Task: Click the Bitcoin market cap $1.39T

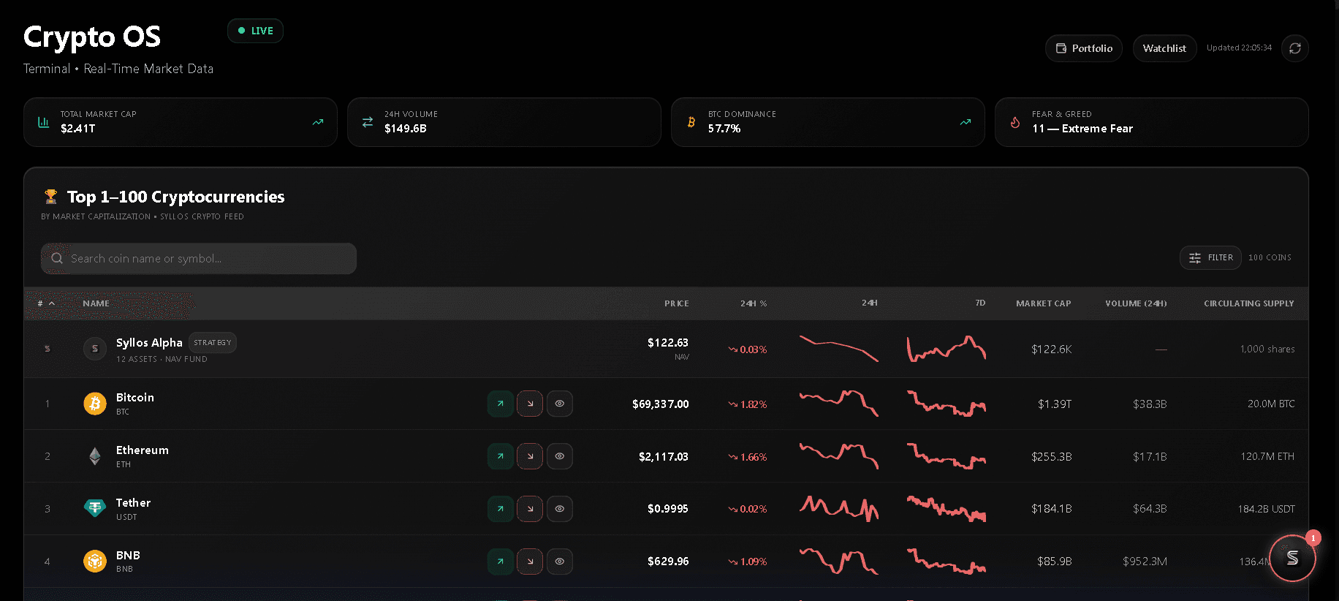Action: [1055, 404]
